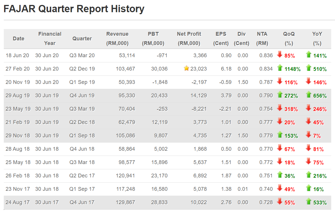The width and height of the screenshot is (335, 214).
Task: Click quarter cell Q1 Sep 17
Action: tap(82, 189)
